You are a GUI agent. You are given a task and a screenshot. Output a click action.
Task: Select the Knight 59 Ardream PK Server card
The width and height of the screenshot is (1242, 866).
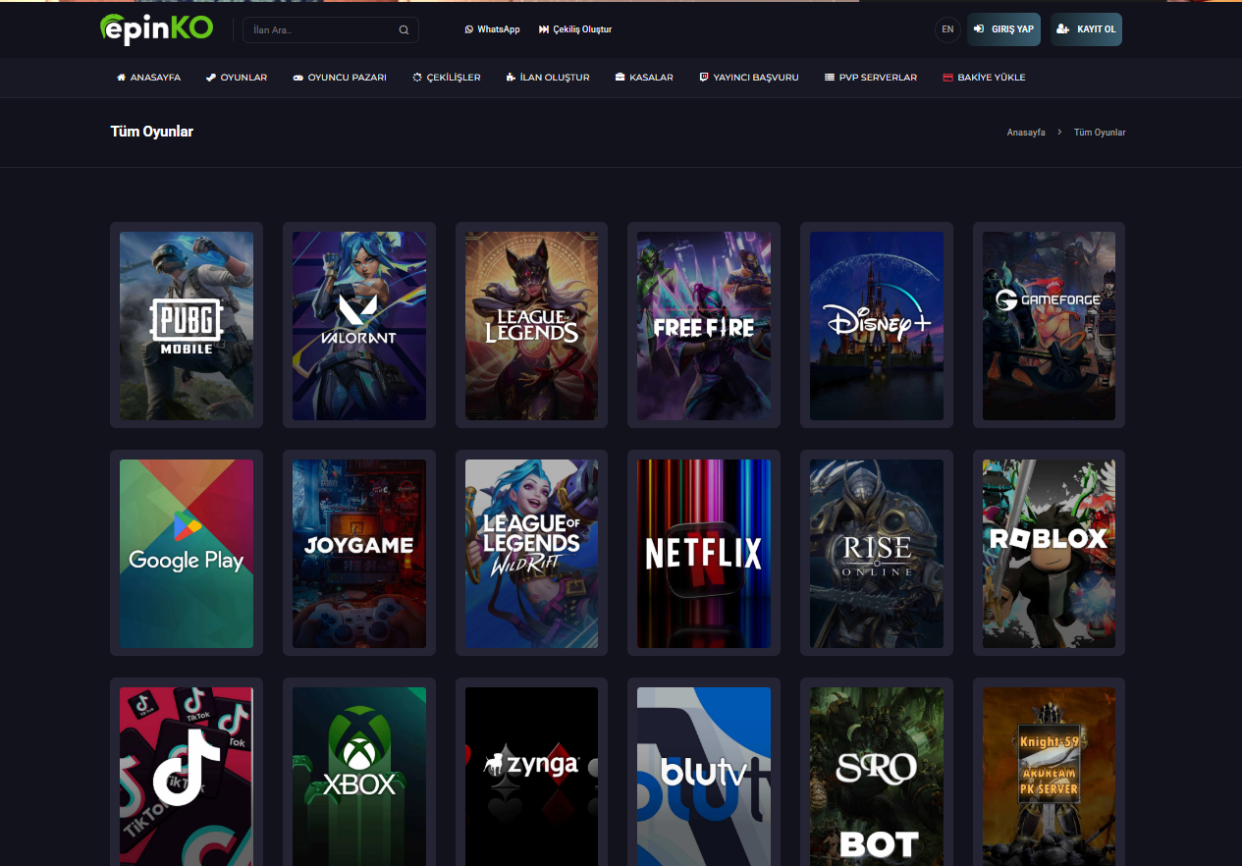coord(1050,773)
